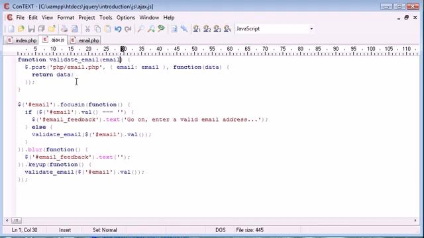Toggle word wrap icon in toolbar
The image size is (424, 238).
[x=174, y=28]
